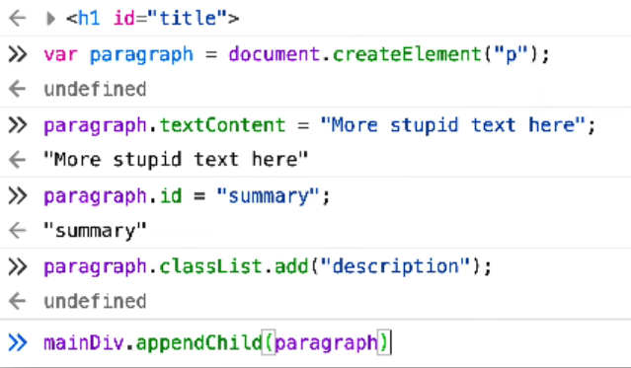The image size is (631, 368).
Task: Click the return arrow beside "More stupid text here"
Action: click(18, 160)
